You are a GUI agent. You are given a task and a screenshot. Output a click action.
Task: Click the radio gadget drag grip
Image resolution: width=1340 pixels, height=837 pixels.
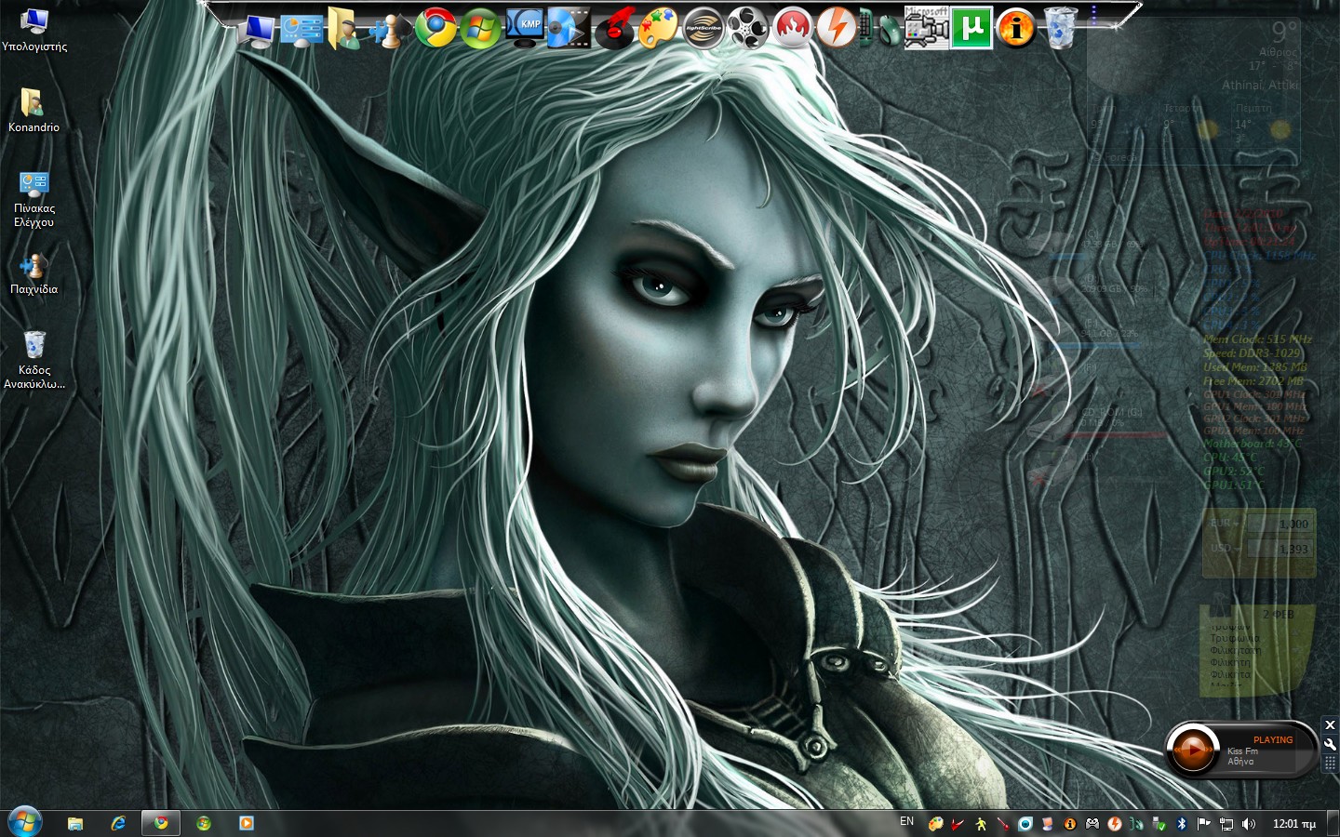[1330, 763]
